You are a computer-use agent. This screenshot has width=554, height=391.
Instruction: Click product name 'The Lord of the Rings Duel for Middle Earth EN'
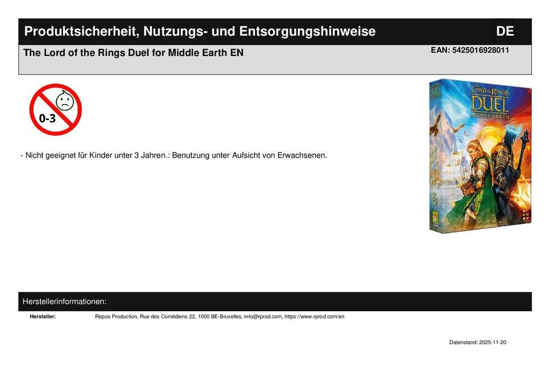(133, 53)
